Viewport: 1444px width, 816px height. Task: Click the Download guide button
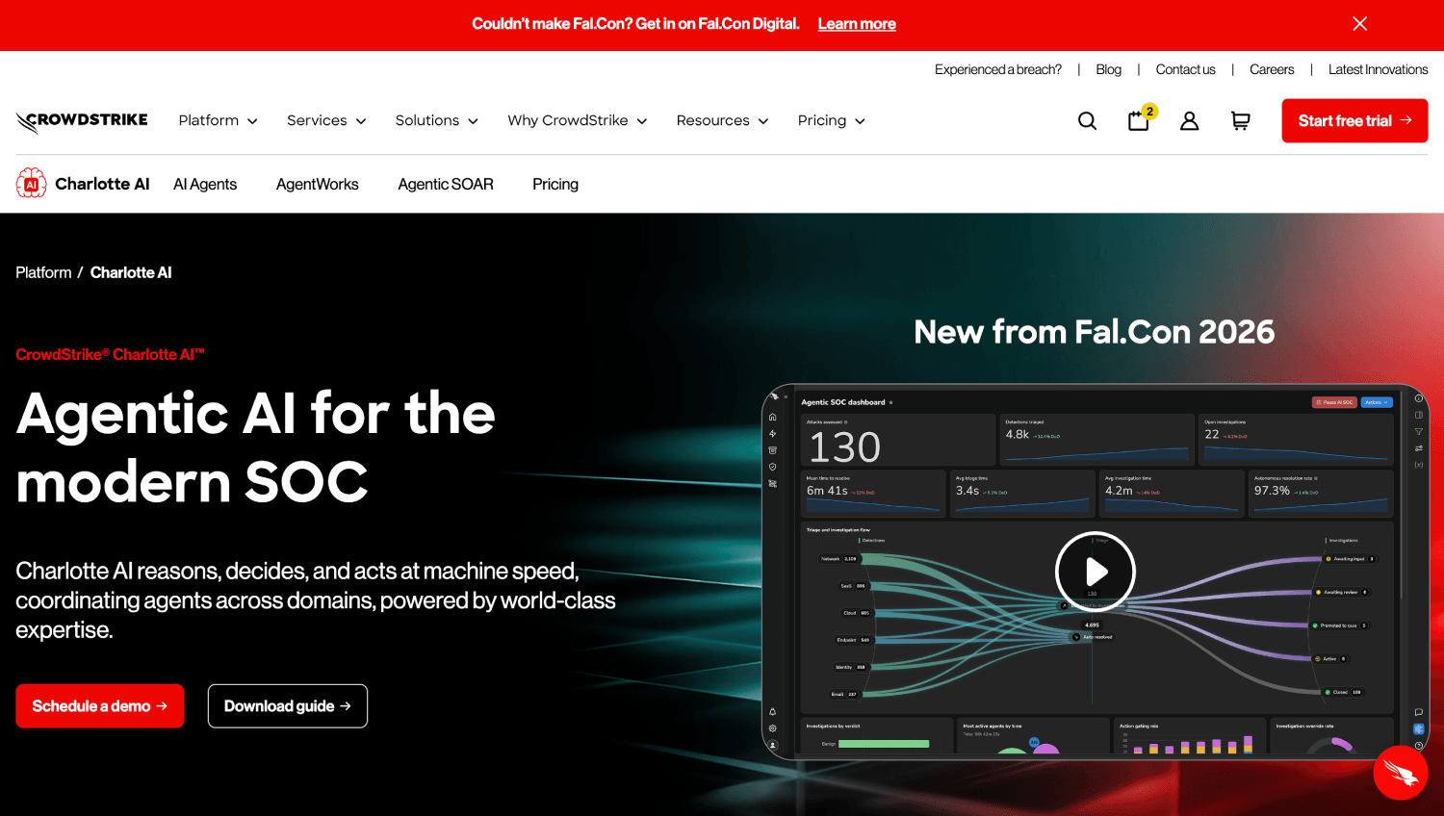tap(288, 706)
